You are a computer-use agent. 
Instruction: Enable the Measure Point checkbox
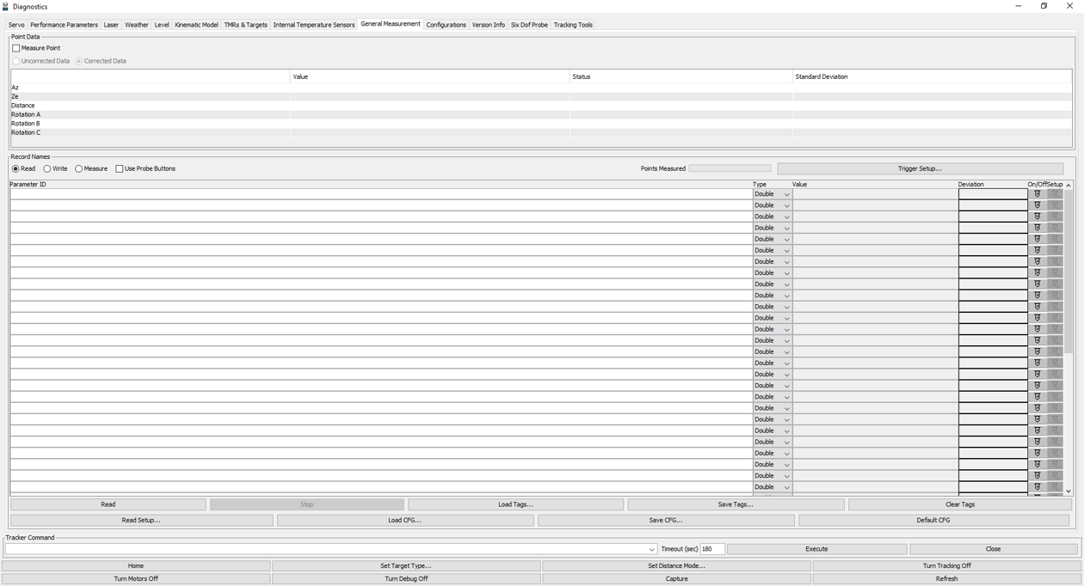(16, 48)
